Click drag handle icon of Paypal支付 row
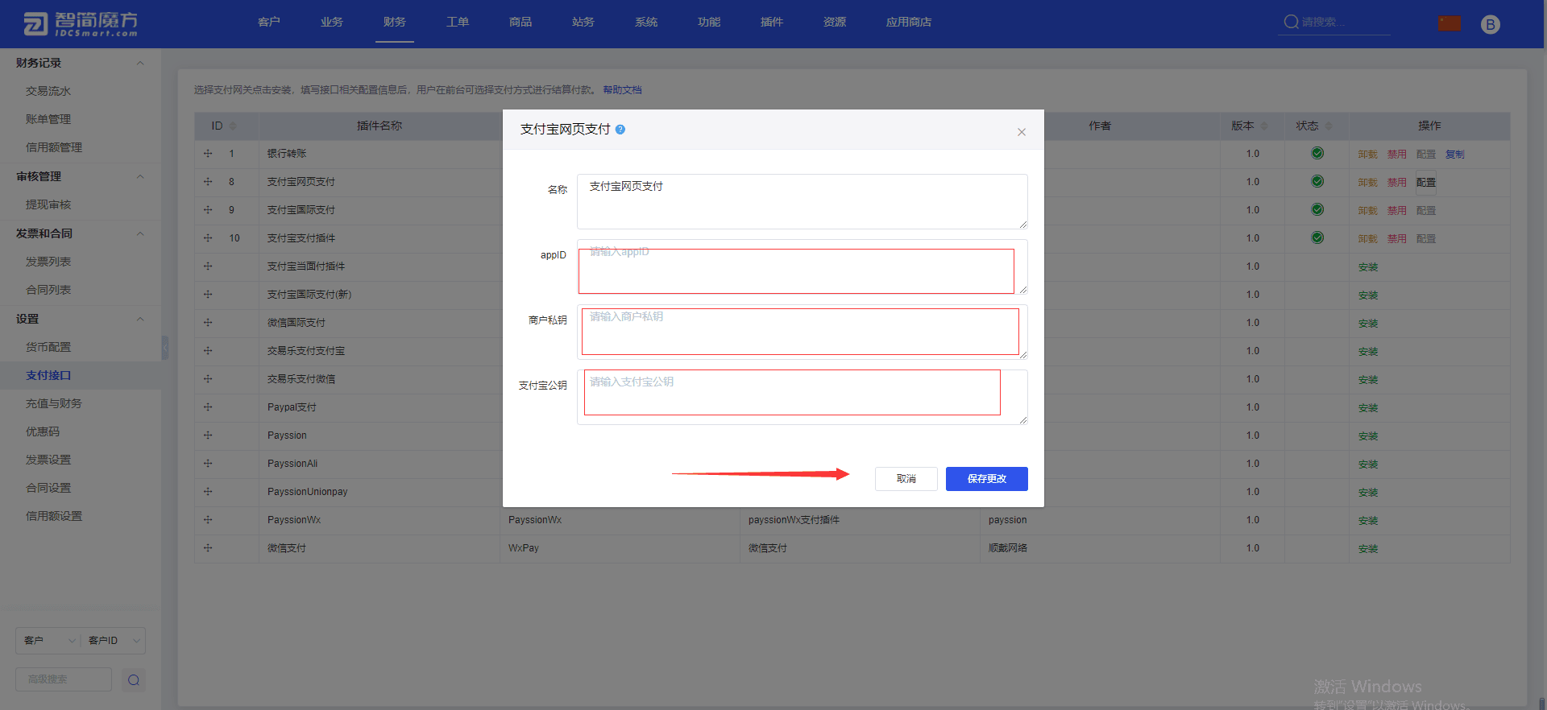This screenshot has height=710, width=1547. [x=208, y=407]
